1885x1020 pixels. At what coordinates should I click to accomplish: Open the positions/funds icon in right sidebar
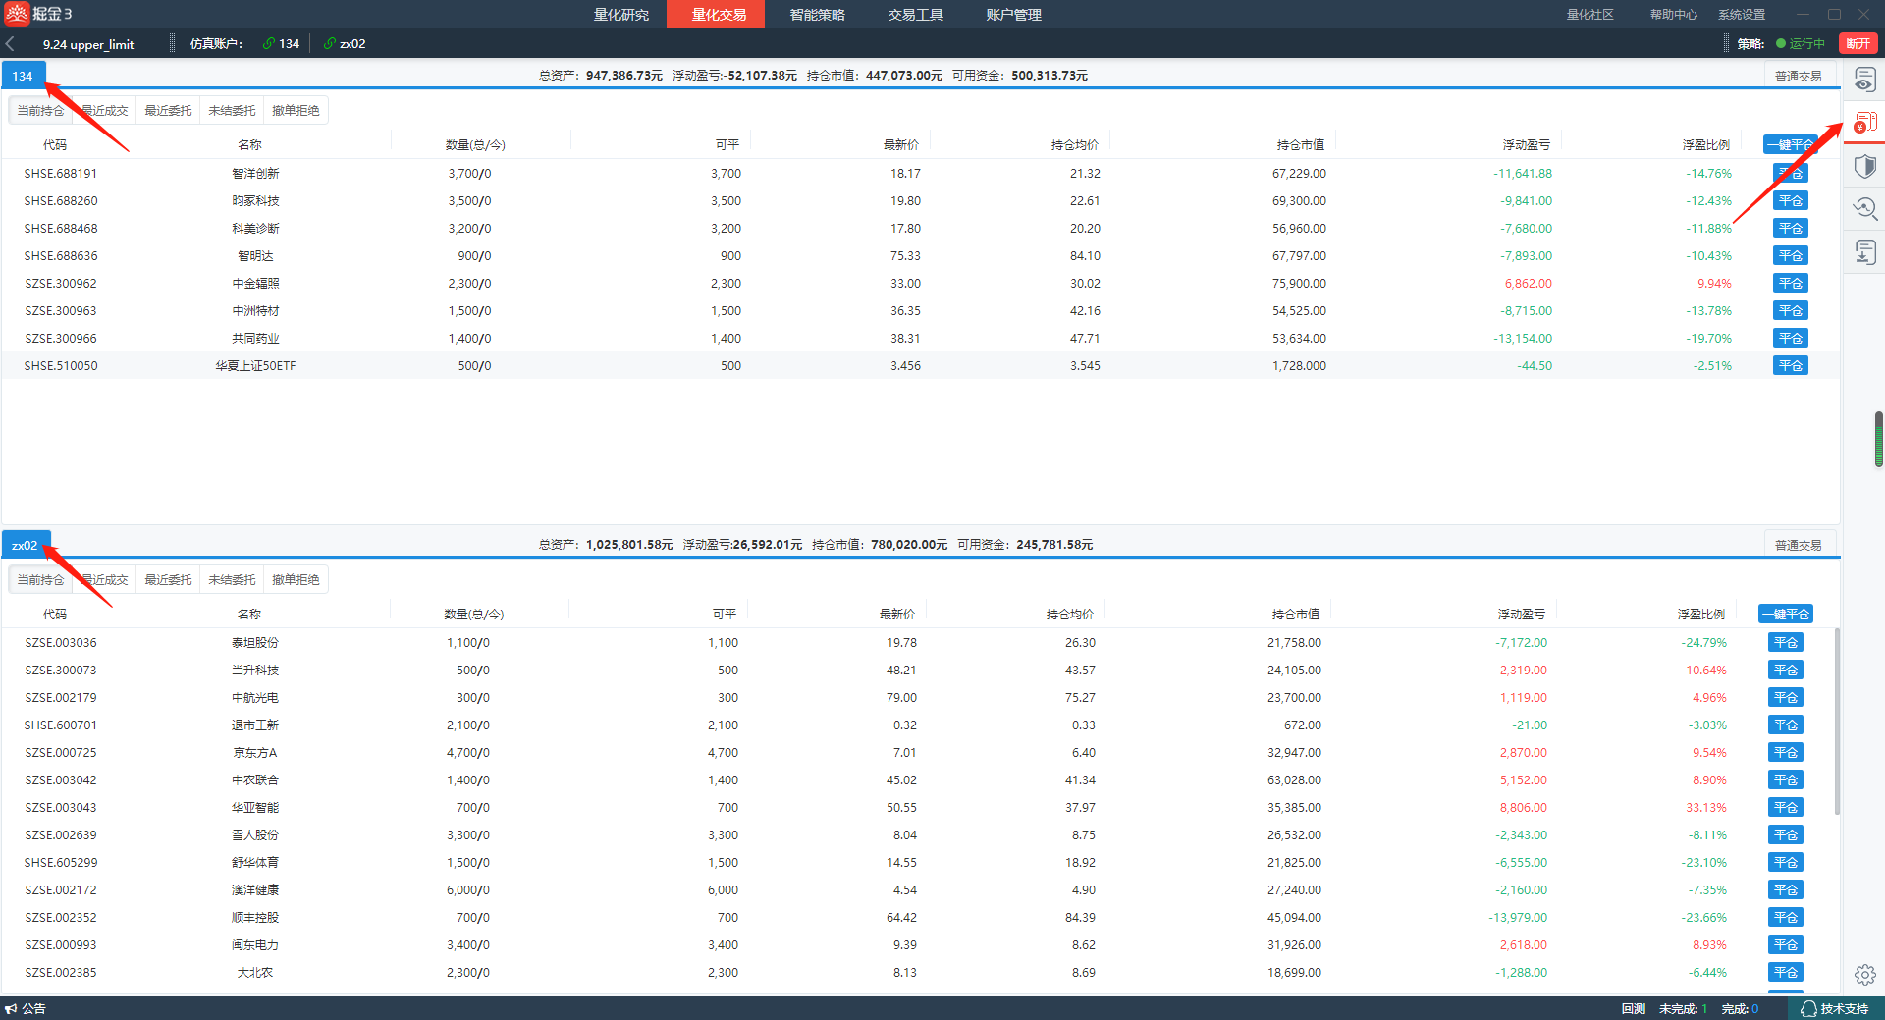pyautogui.click(x=1864, y=123)
